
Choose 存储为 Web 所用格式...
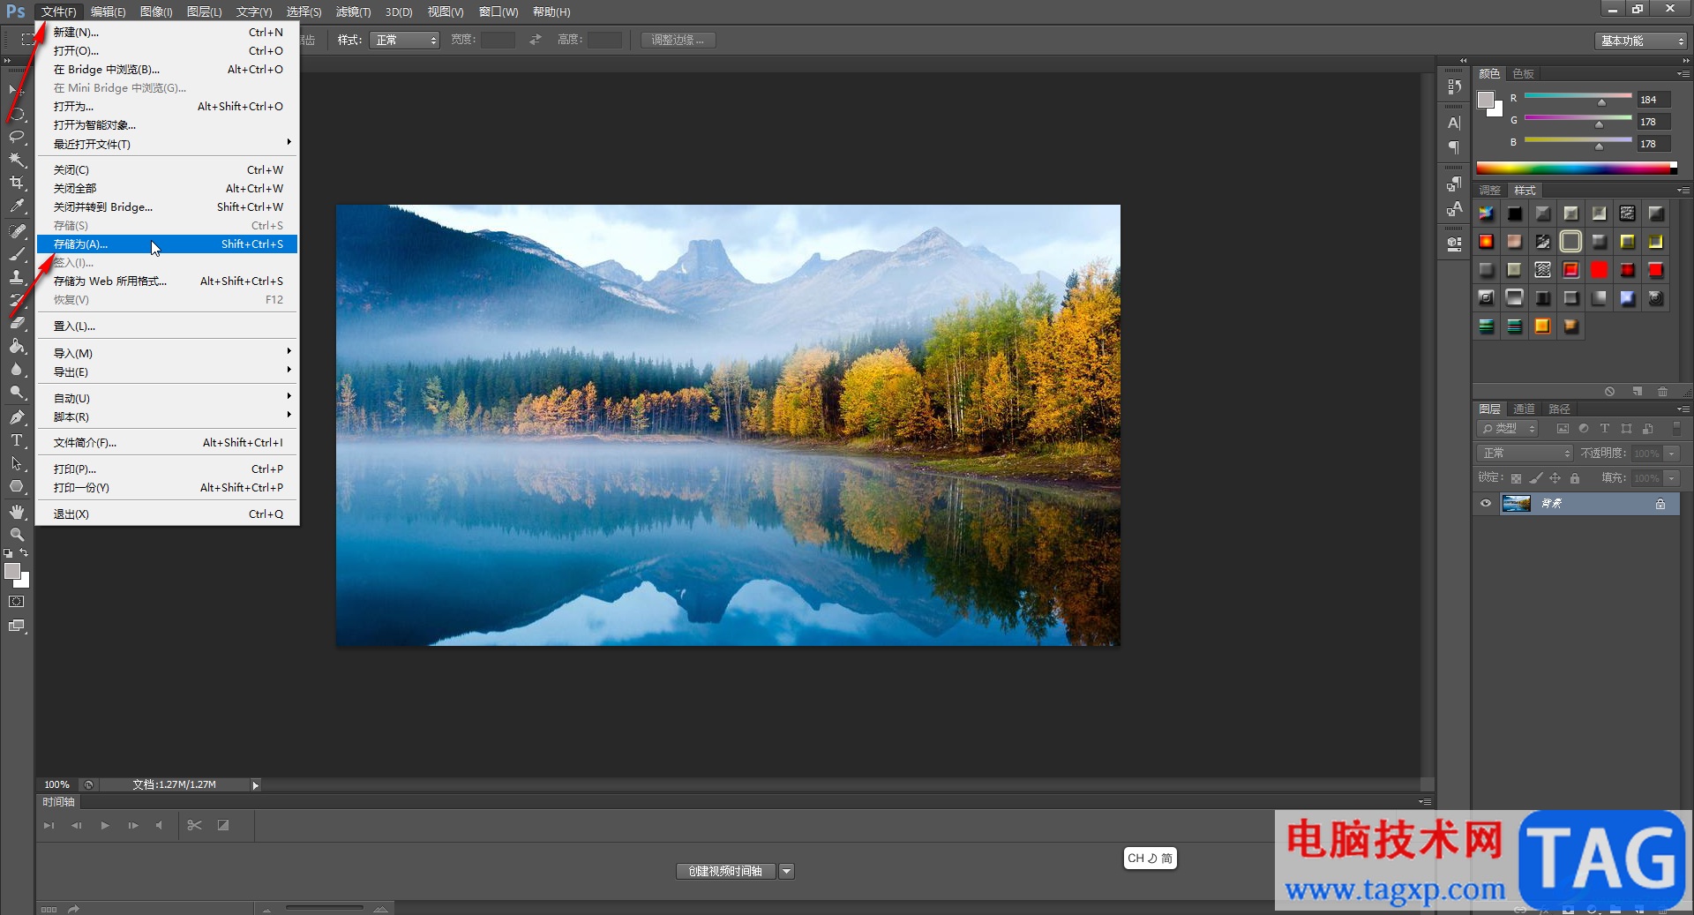(x=168, y=281)
